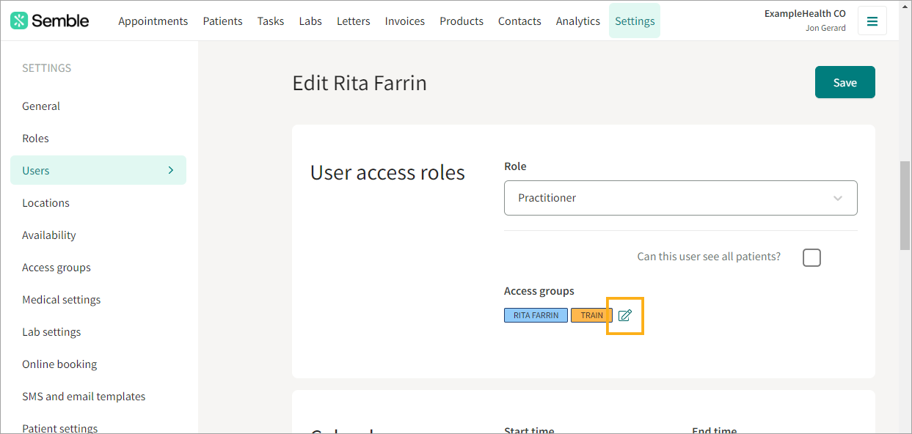The image size is (912, 434).
Task: Click the ExampleHealth CO account name
Action: (x=805, y=13)
